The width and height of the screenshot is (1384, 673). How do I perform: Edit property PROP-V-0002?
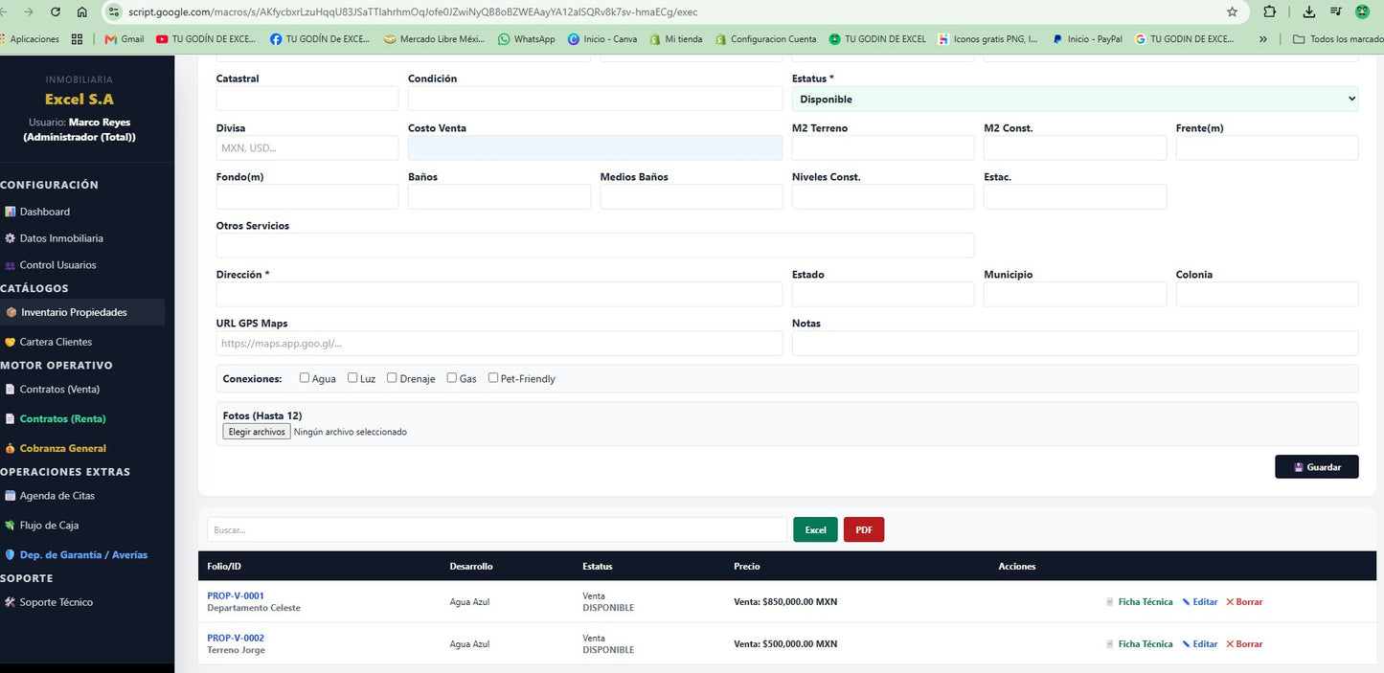click(1200, 644)
